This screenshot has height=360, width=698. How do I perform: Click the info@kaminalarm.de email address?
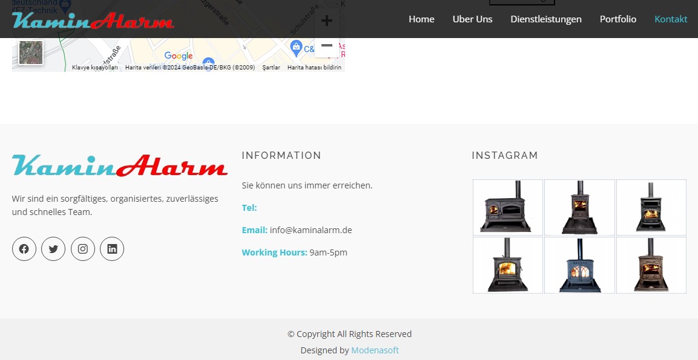311,230
